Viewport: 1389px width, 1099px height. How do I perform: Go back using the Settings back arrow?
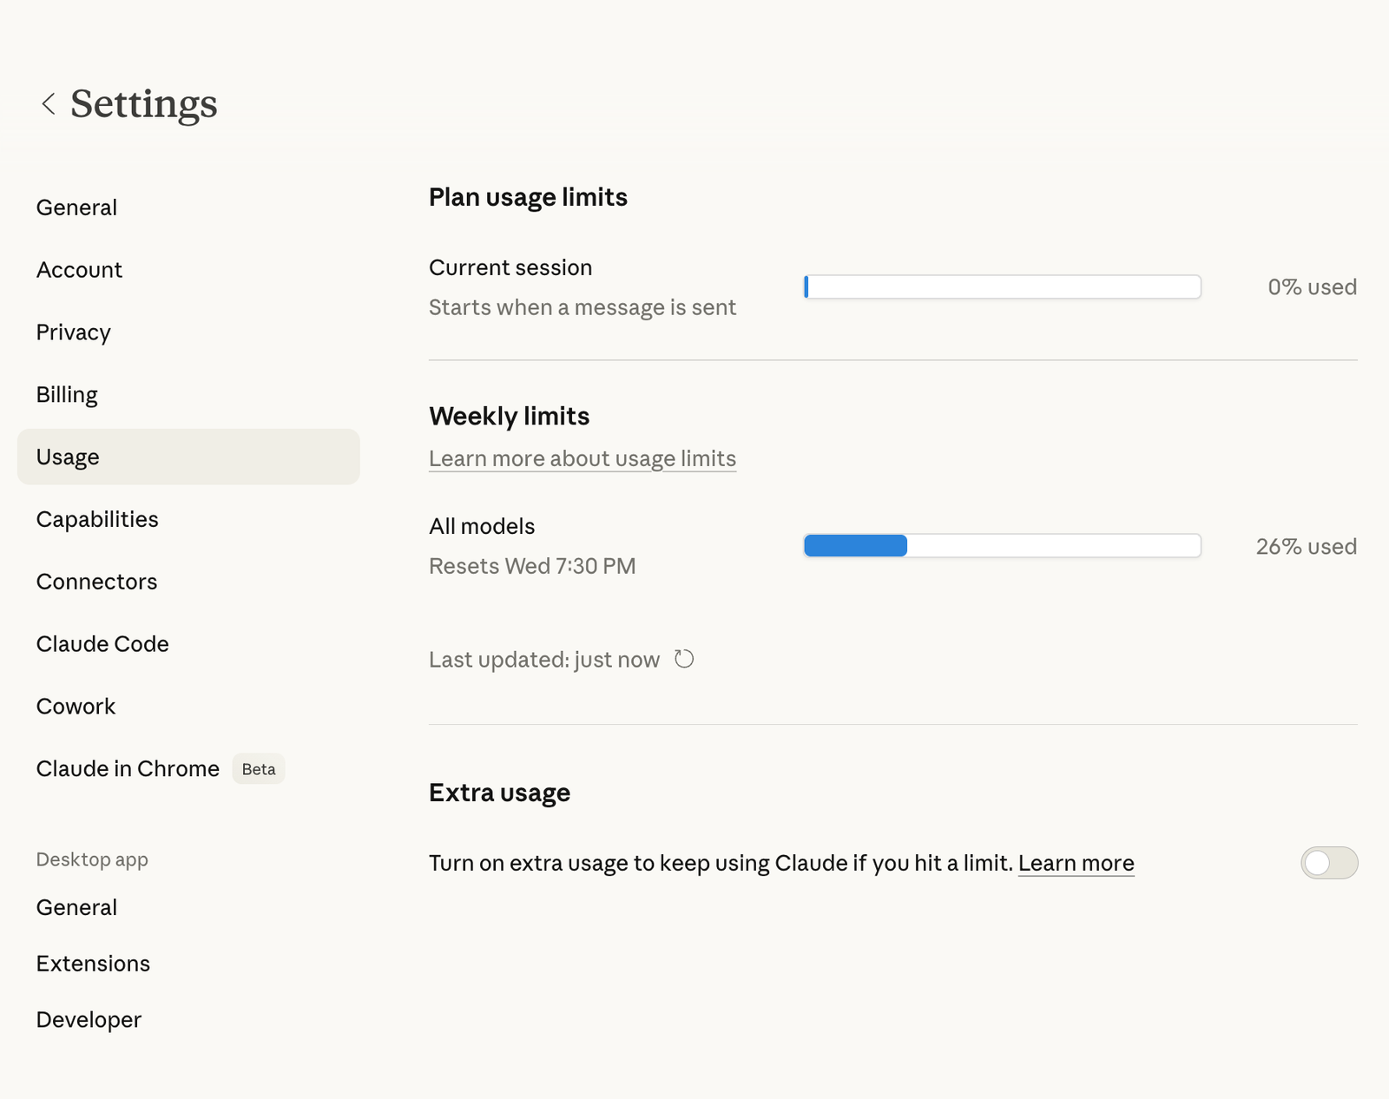pos(49,104)
